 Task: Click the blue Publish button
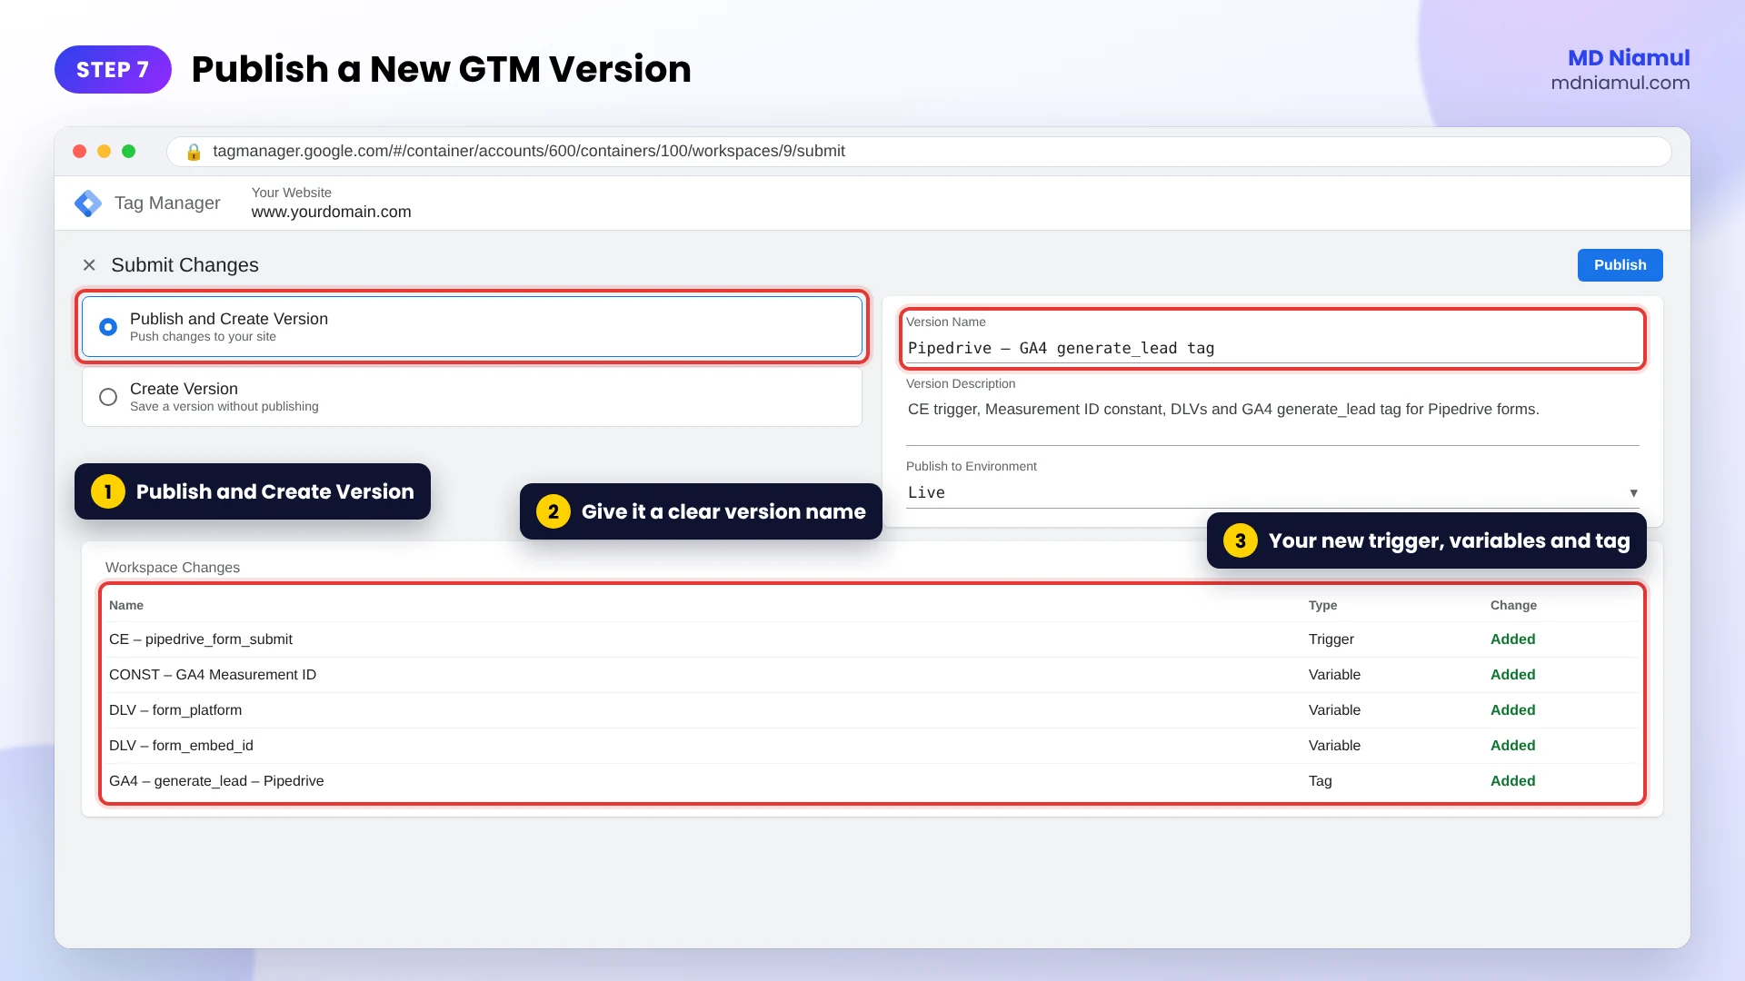click(x=1620, y=265)
